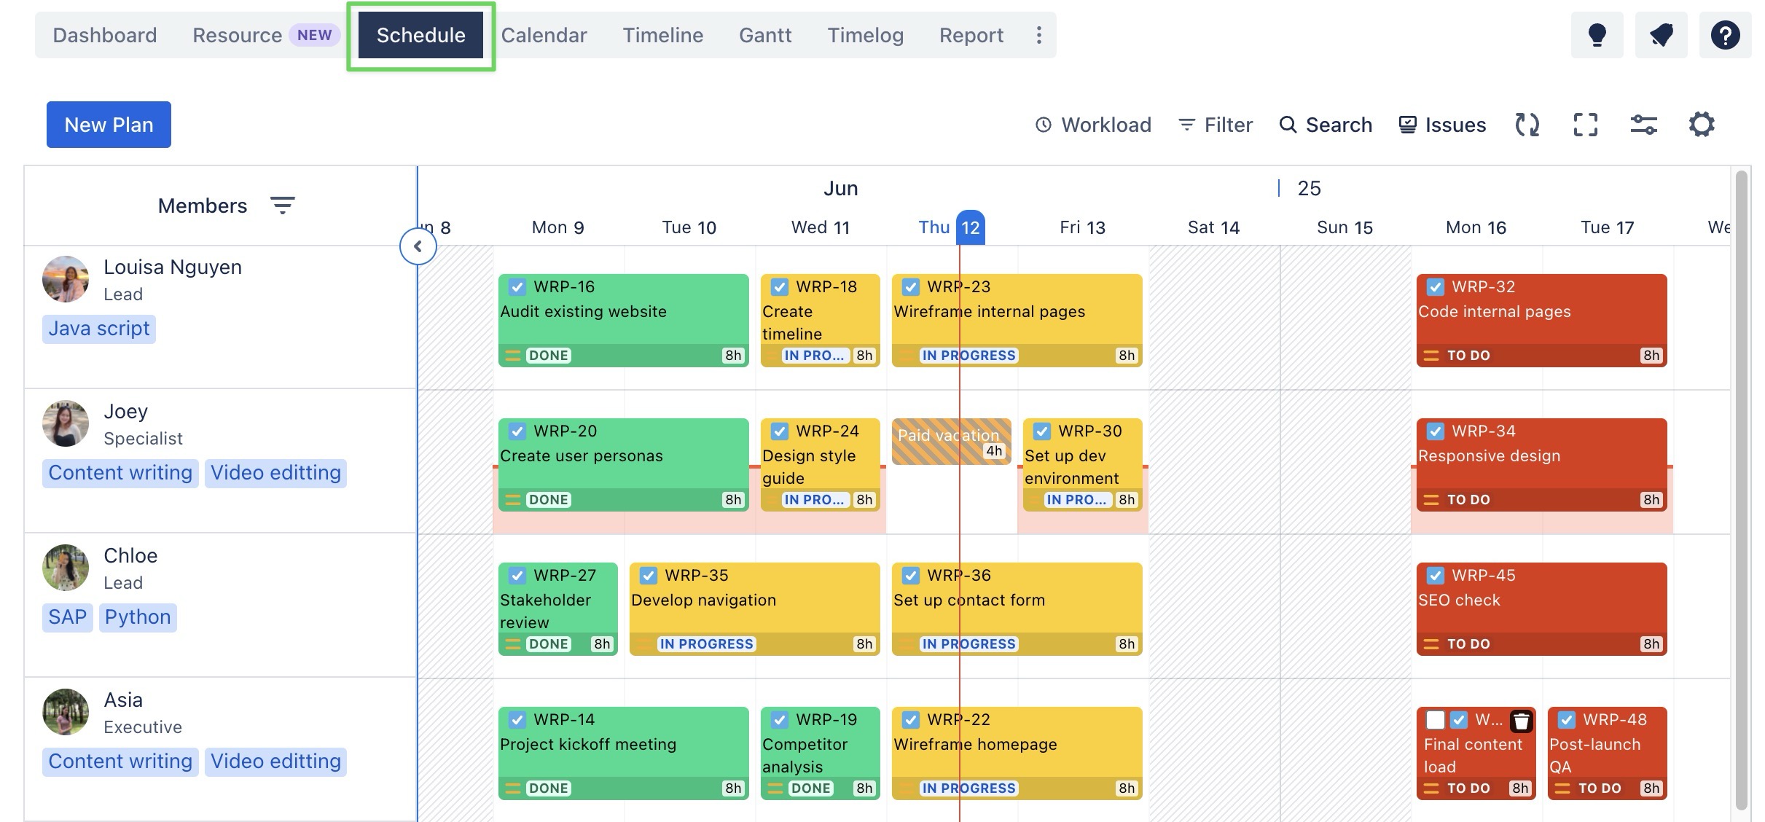Toggle checkbox on WRP-45 SEO check

click(1435, 576)
